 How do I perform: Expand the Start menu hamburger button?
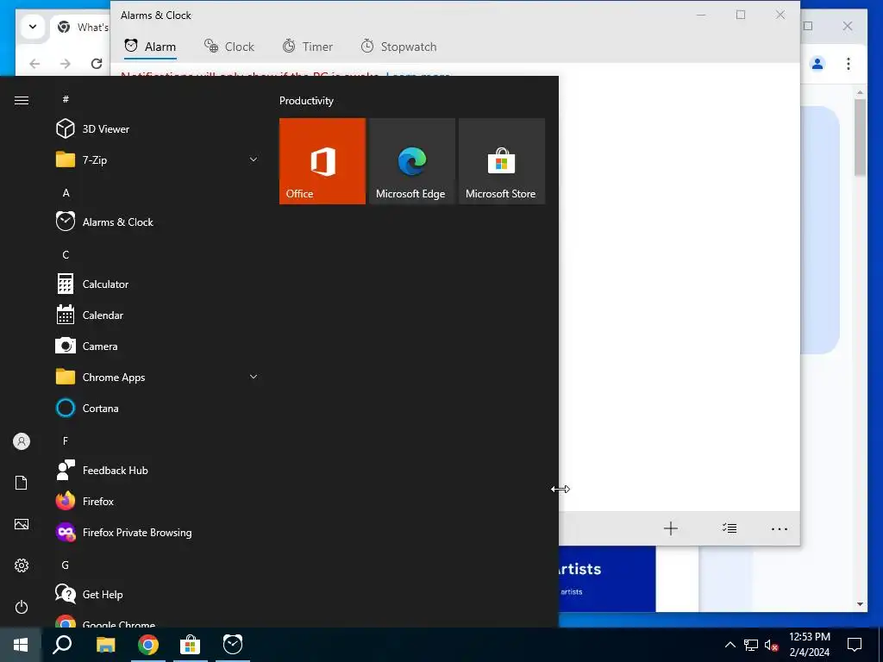(22, 100)
